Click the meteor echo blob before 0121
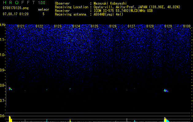 click(10, 88)
